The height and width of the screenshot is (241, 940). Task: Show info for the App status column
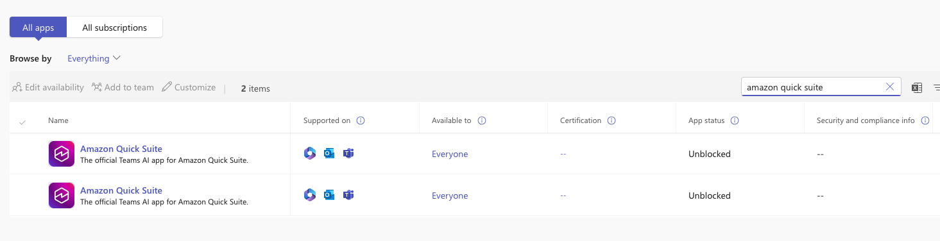pos(735,120)
